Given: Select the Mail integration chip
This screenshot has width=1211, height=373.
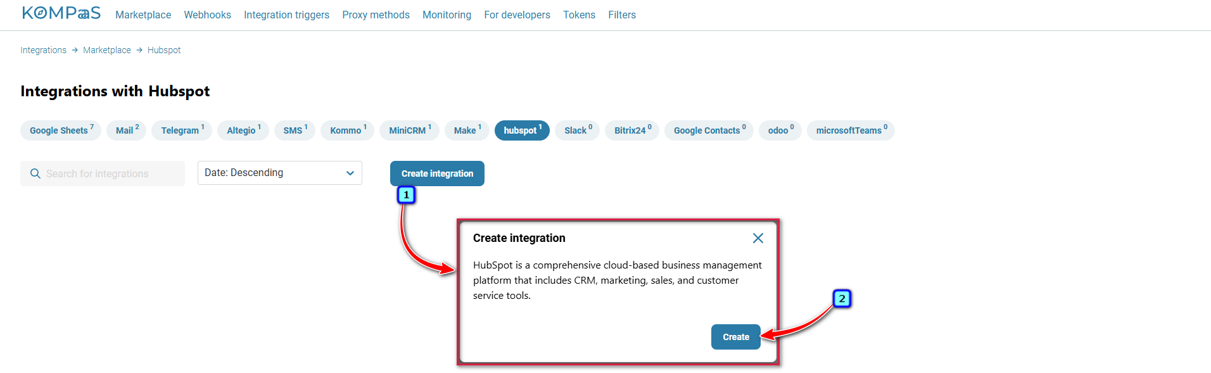Looking at the screenshot, I should 127,130.
